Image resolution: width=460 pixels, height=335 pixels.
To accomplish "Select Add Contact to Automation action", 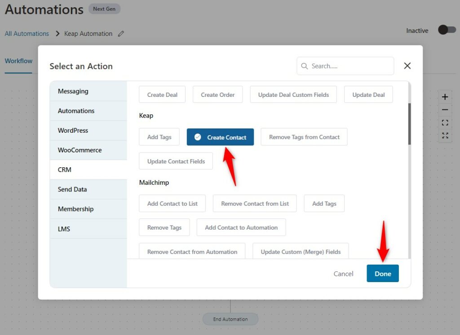I will pyautogui.click(x=241, y=227).
